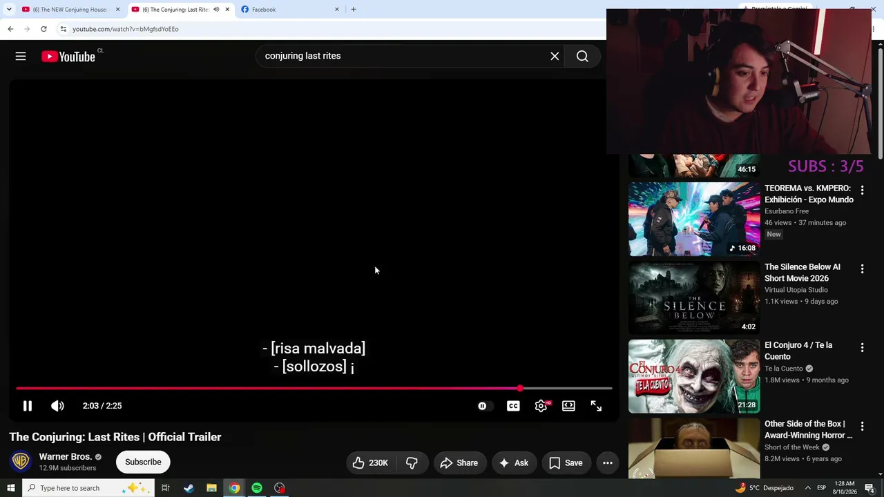
Task: Open the Ask AI button
Action: click(514, 462)
